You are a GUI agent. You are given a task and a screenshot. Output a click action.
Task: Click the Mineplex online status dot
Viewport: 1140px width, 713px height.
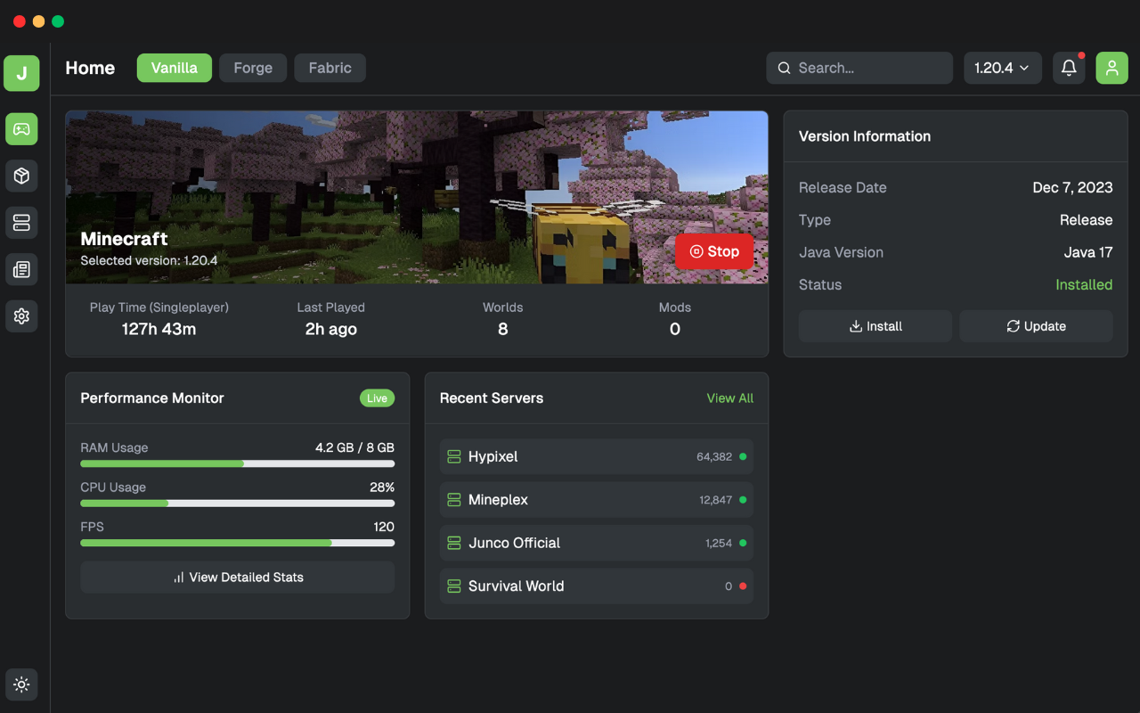(743, 500)
